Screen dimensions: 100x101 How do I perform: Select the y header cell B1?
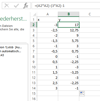pos(69,20)
